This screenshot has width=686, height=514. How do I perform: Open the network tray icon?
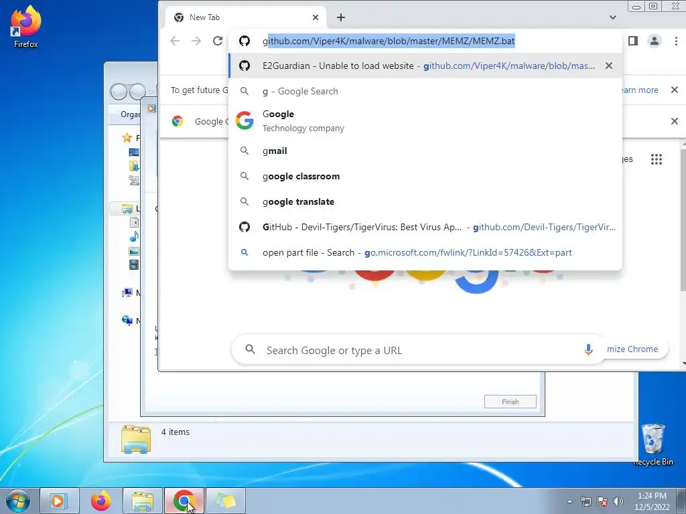[586, 501]
